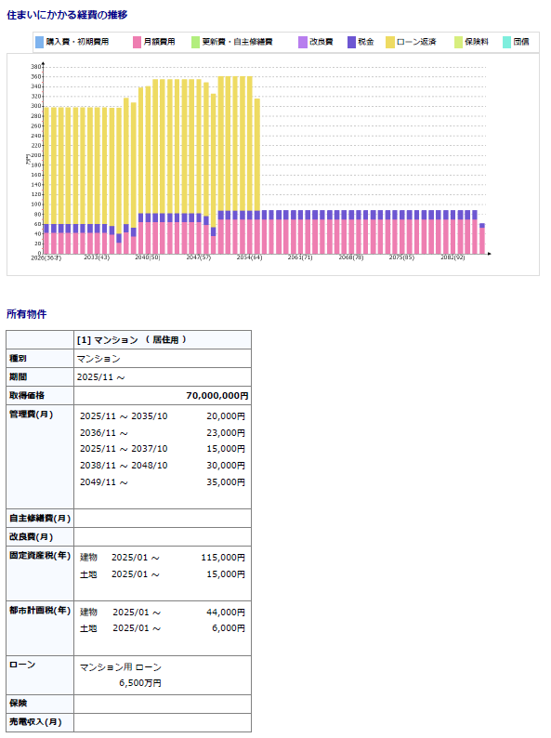Click the 2061(71) x-axis label

point(300,257)
